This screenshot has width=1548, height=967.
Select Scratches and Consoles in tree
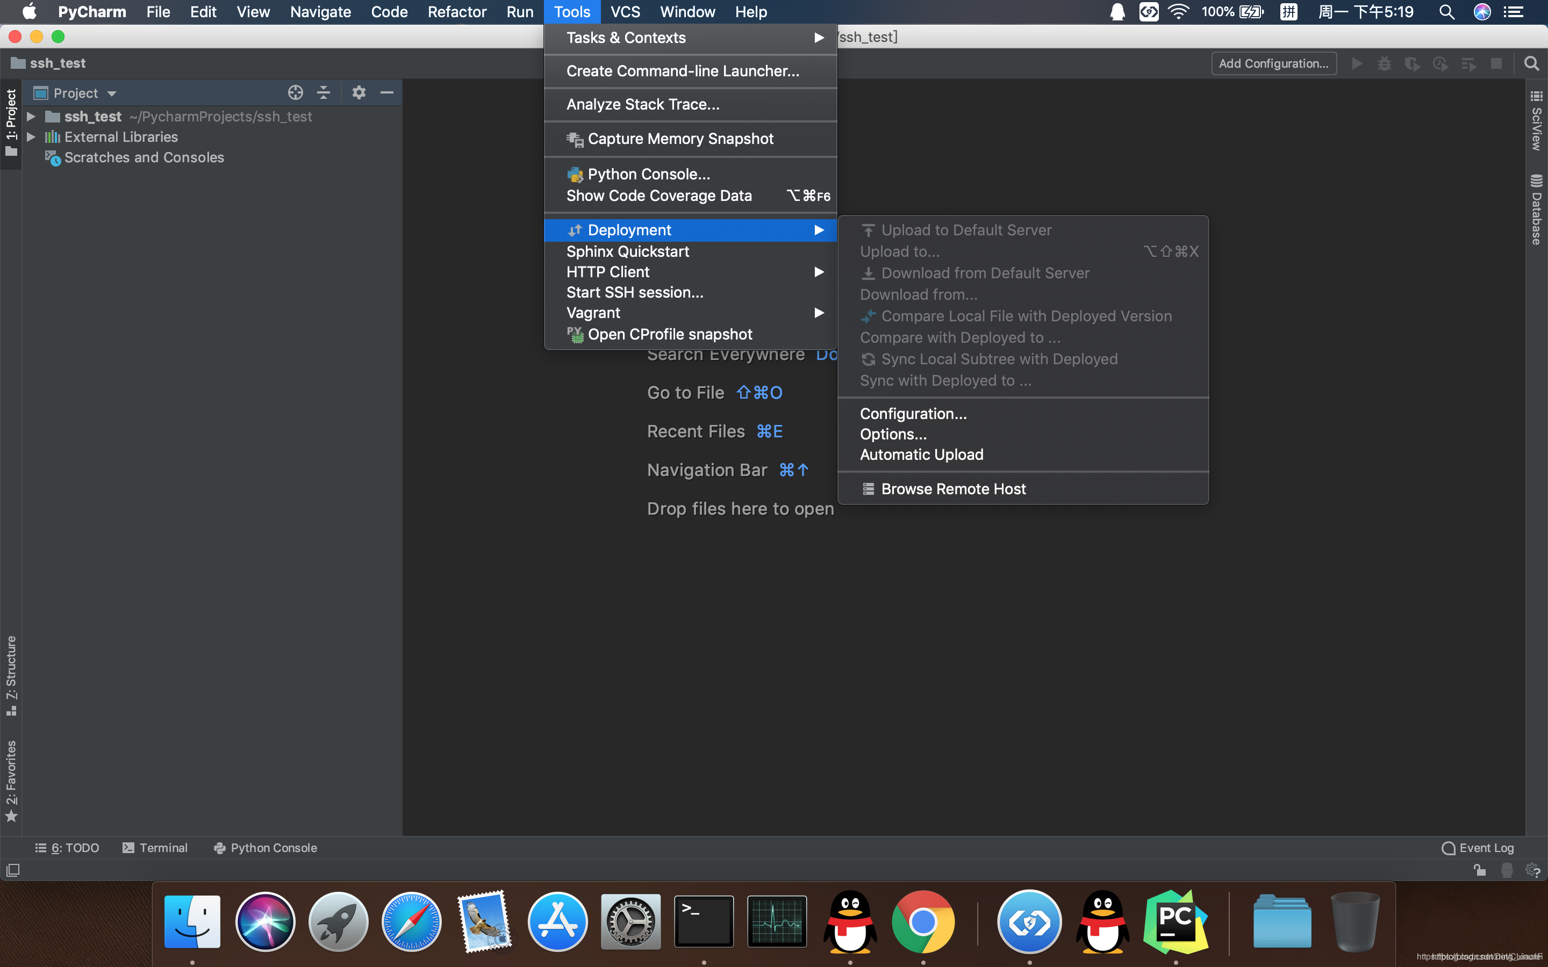point(144,157)
